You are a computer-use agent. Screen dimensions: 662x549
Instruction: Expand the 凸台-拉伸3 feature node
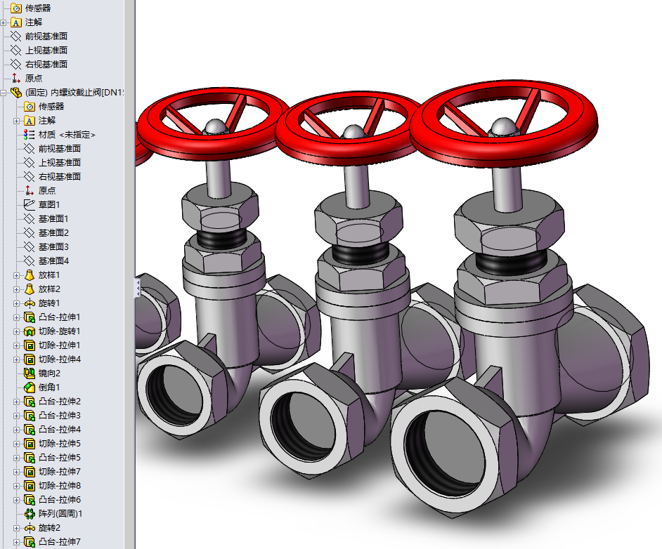[16, 416]
